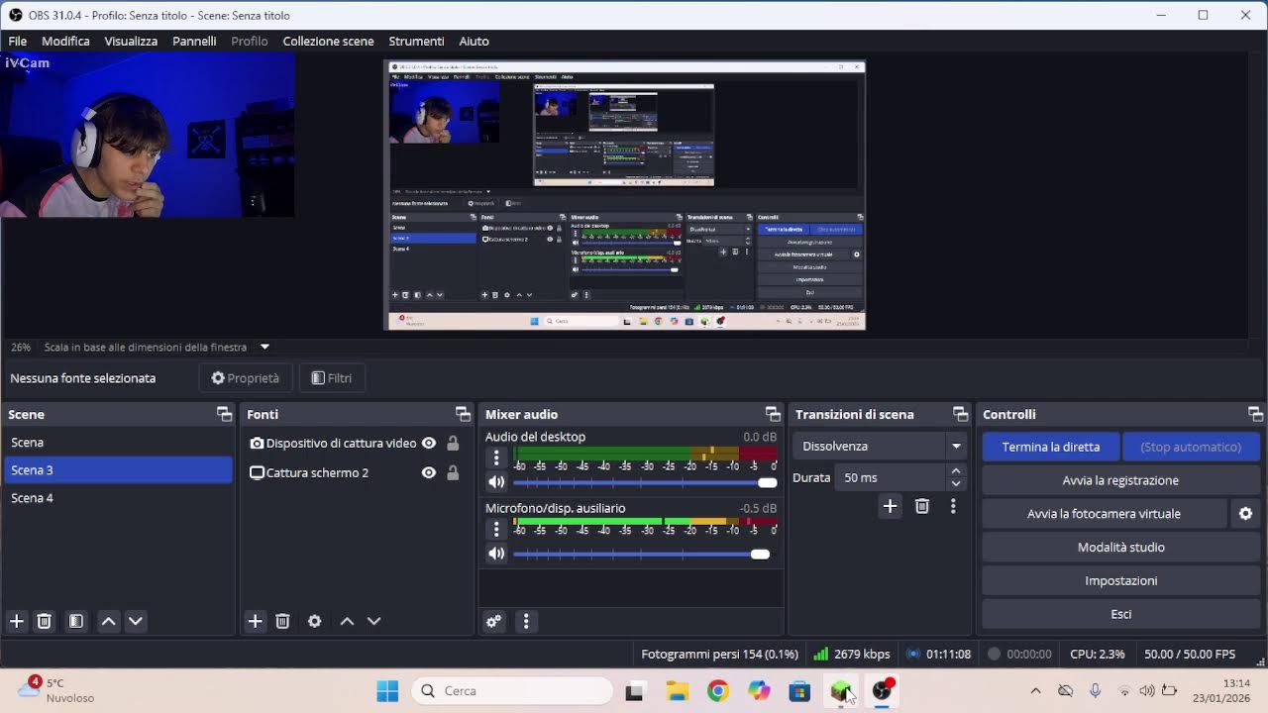Open the Aiuto menu
The height and width of the screenshot is (713, 1268).
[474, 42]
